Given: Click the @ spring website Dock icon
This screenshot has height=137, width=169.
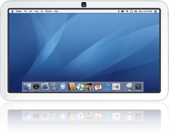Looking at the screenshot, I should pos(129,87).
